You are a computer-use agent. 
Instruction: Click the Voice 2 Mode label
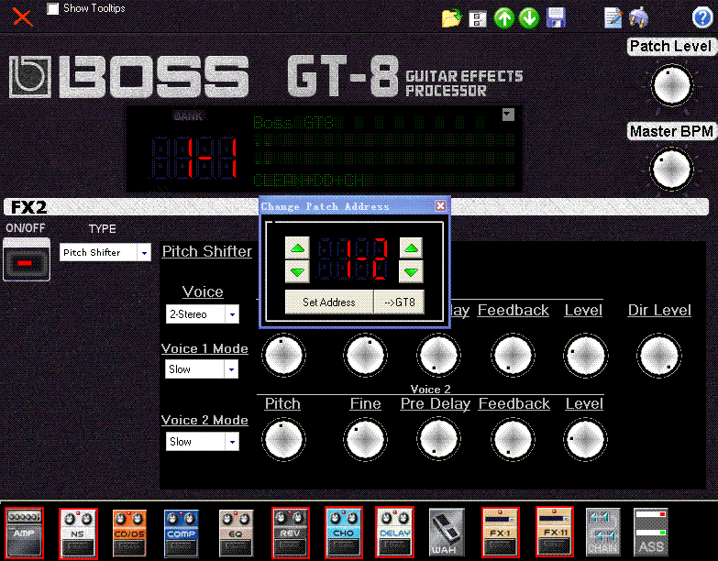point(204,420)
